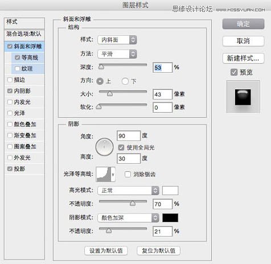The height and width of the screenshot is (264, 271).
Task: Enable the 外发光 checkbox
Action: tap(10, 158)
